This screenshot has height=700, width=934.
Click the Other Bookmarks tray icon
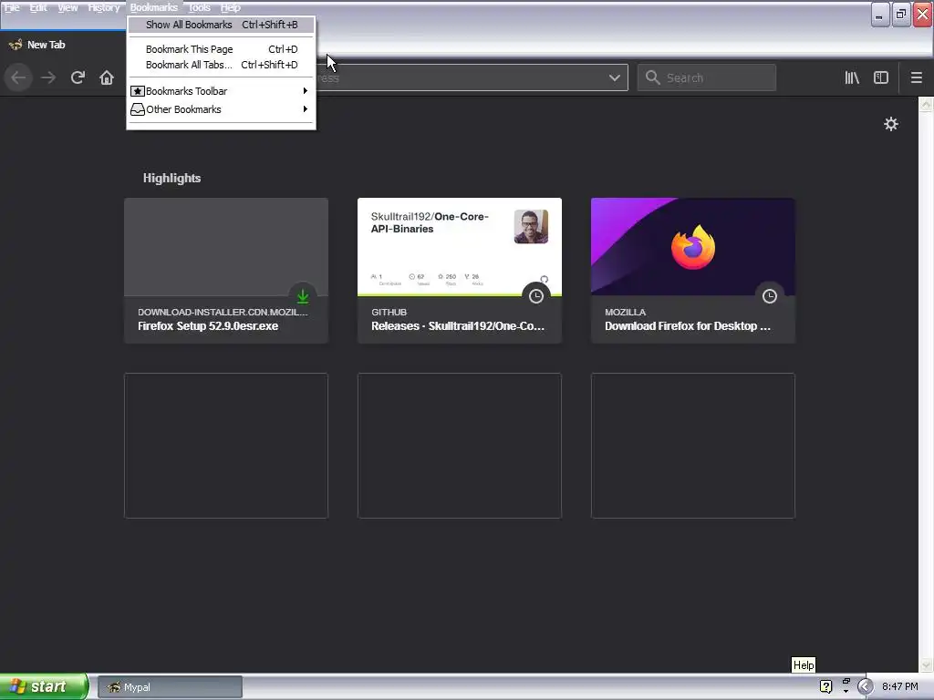[138, 109]
